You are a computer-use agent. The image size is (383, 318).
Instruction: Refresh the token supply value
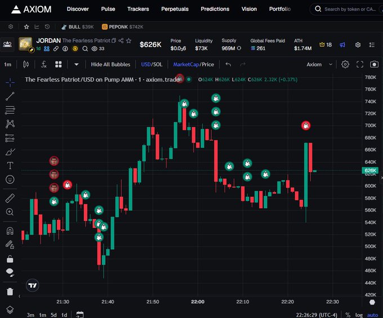coord(239,48)
